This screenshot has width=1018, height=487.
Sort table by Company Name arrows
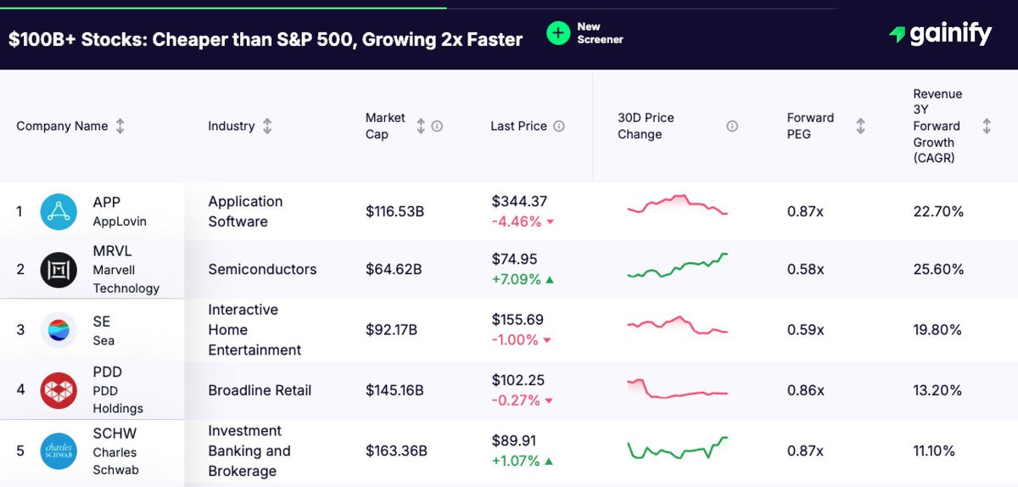120,126
